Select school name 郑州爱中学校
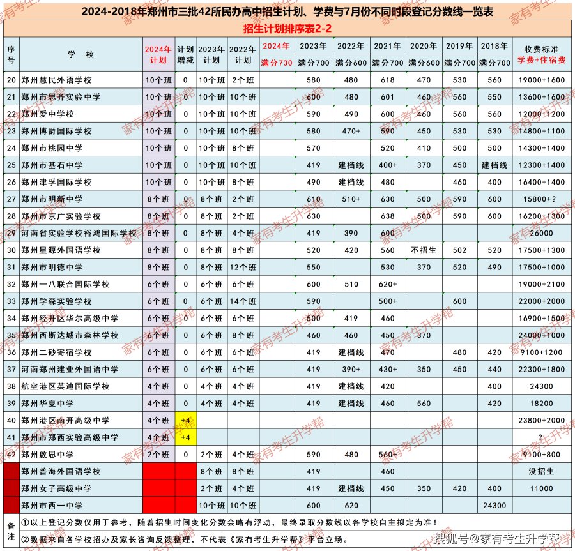575x551 pixels. [48, 114]
